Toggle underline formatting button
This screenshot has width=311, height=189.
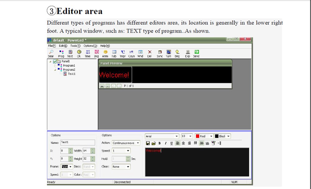click(x=171, y=143)
